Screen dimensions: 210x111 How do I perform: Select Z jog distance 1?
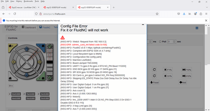point(50,55)
